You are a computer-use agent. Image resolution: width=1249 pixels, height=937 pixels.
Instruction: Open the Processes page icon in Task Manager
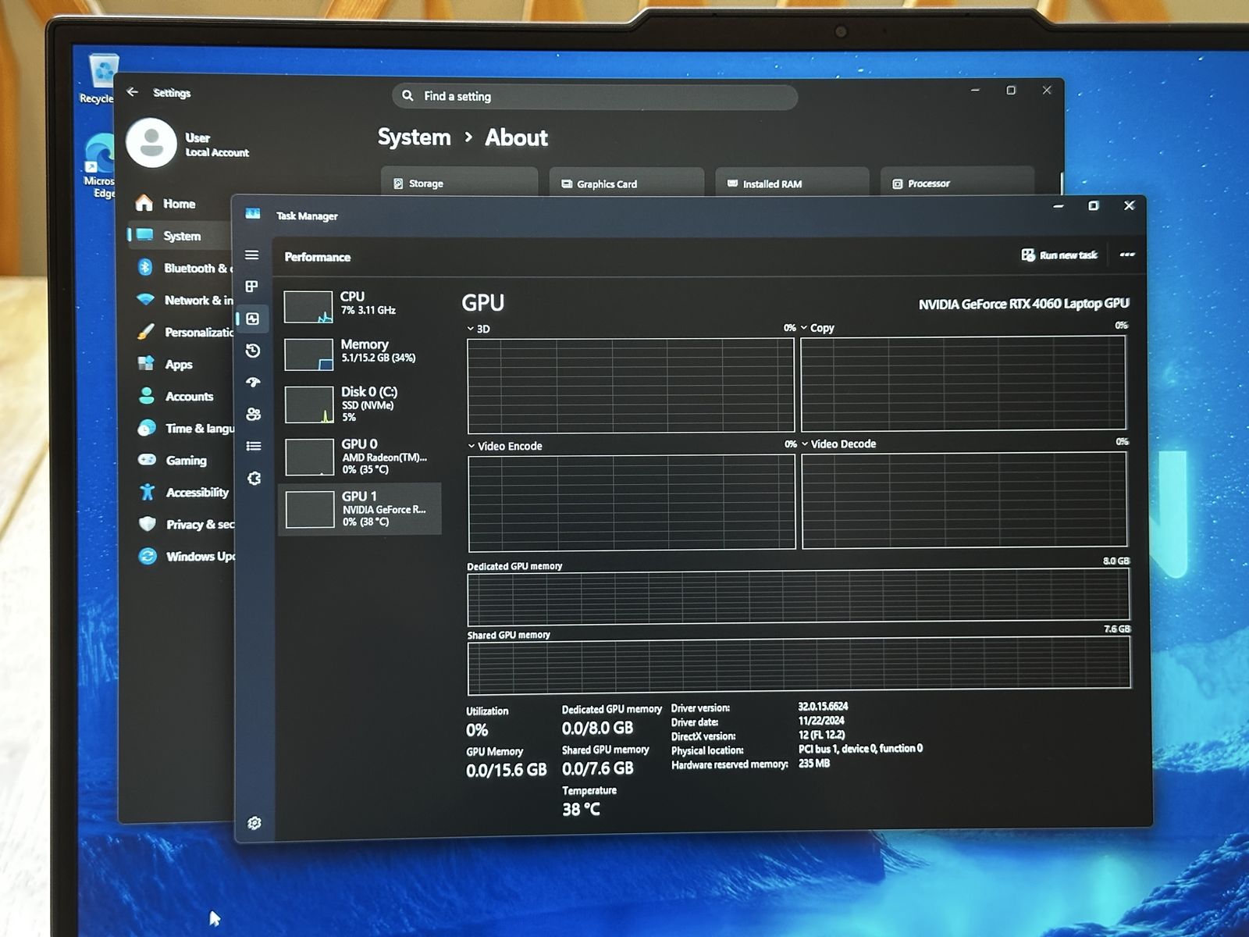[251, 287]
